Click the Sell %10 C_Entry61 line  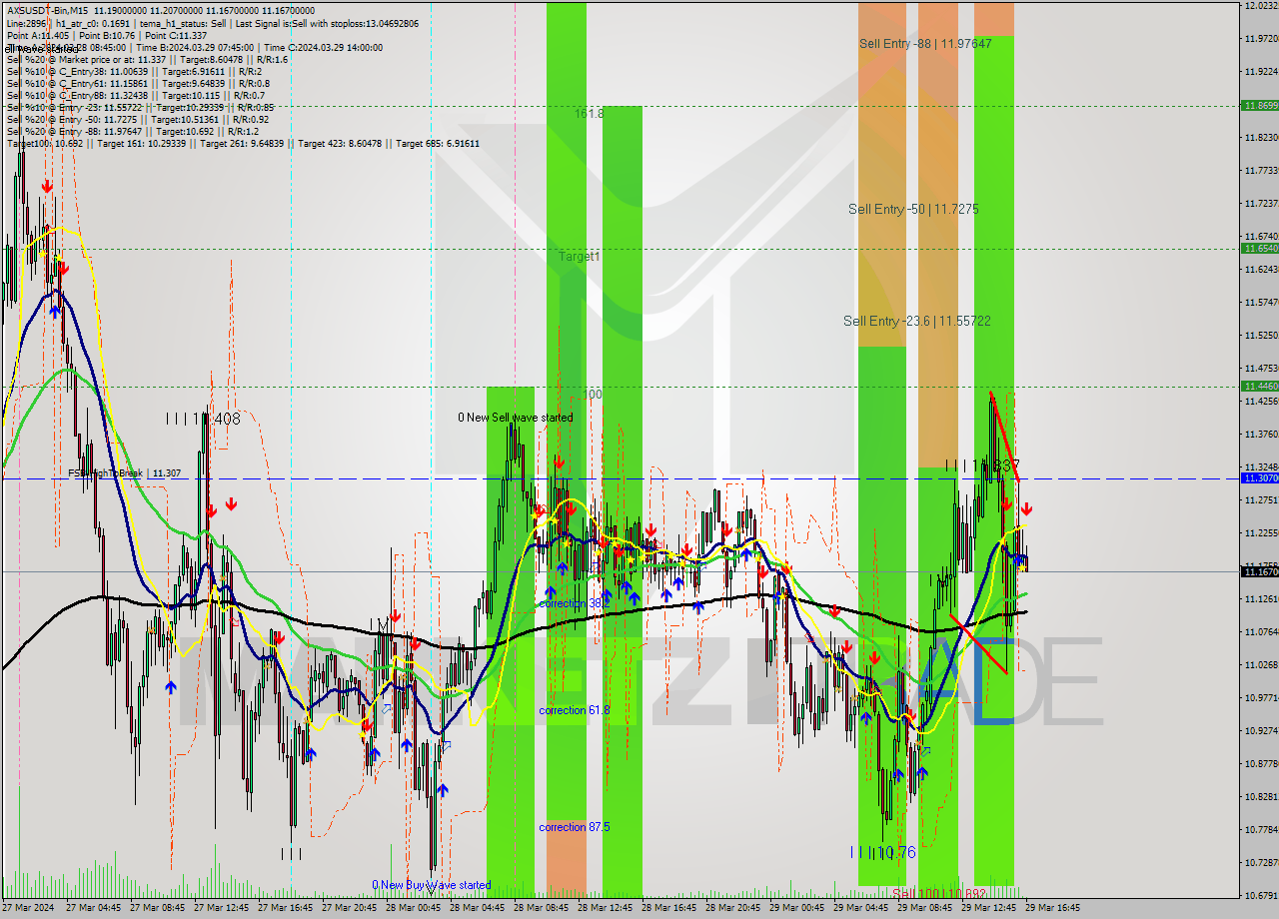[138, 83]
